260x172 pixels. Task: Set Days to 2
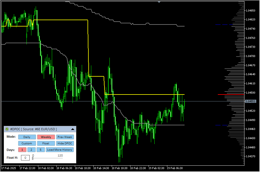(x=31, y=150)
